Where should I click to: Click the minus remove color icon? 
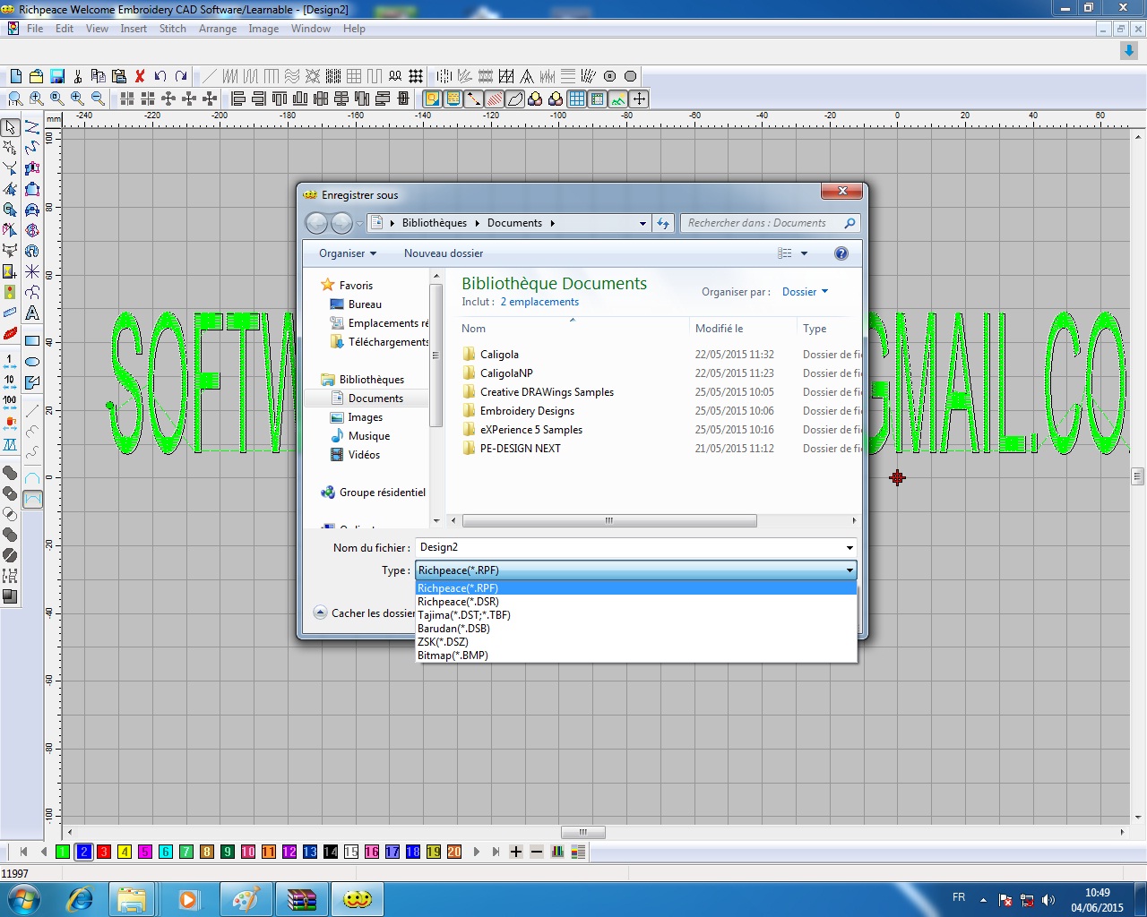[x=537, y=852]
